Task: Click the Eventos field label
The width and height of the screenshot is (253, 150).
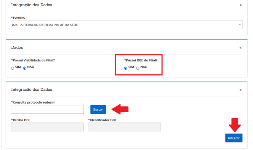Action: coord(18,18)
